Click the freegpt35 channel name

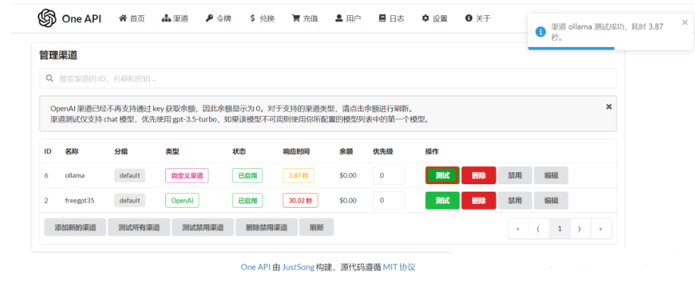80,200
